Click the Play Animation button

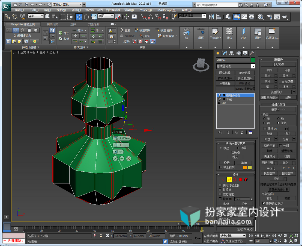coord(262,236)
